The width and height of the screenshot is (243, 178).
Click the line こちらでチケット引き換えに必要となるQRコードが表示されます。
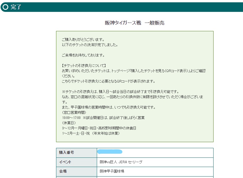pos(108,81)
